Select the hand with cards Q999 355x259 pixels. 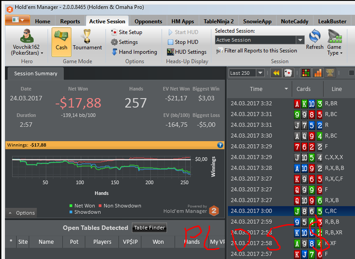pyautogui.click(x=291, y=190)
